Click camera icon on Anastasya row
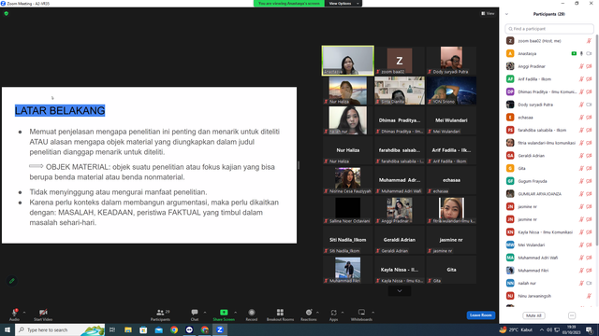 (589, 54)
